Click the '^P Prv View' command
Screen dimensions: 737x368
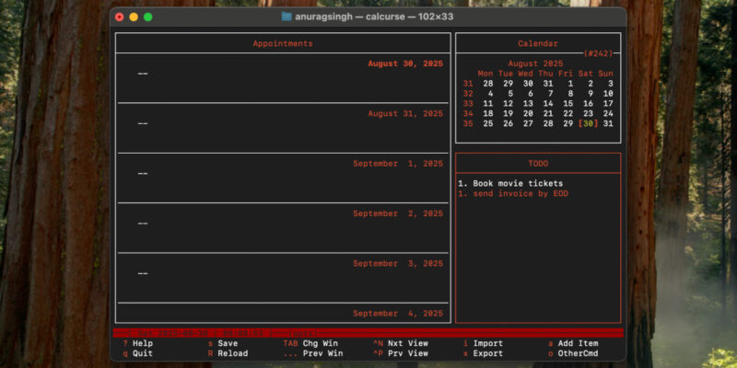[x=401, y=353]
